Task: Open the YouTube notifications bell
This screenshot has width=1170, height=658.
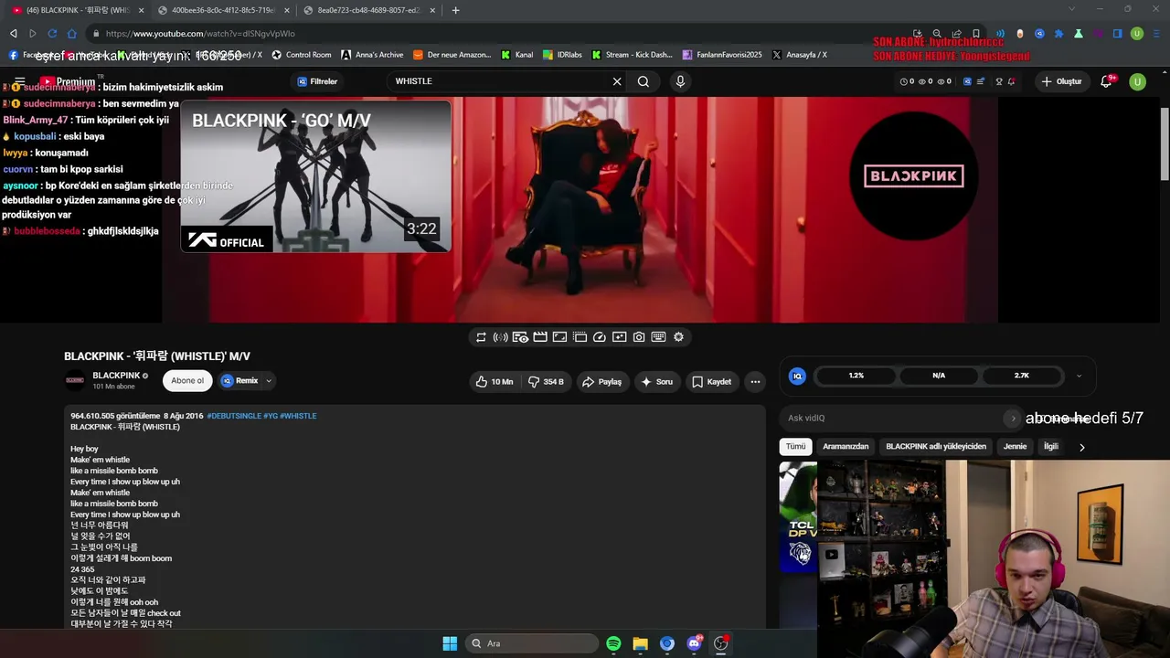Action: [x=1106, y=81]
